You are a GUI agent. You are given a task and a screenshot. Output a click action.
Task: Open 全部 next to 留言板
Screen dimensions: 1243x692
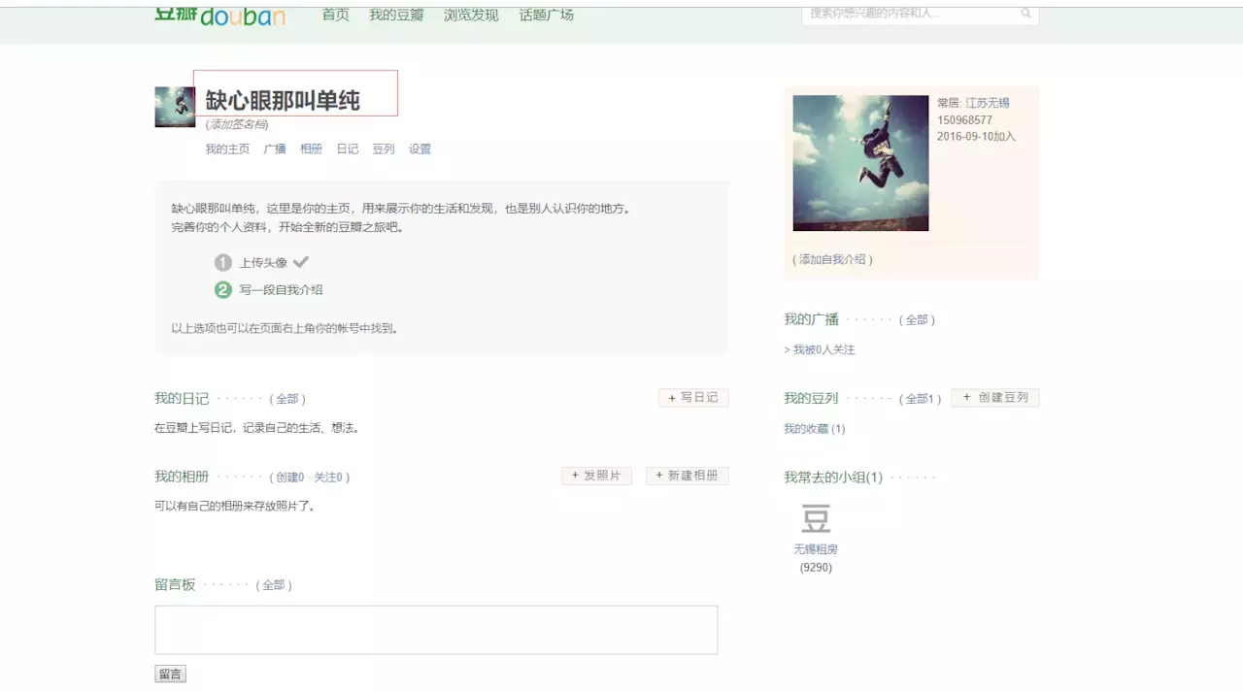[274, 585]
